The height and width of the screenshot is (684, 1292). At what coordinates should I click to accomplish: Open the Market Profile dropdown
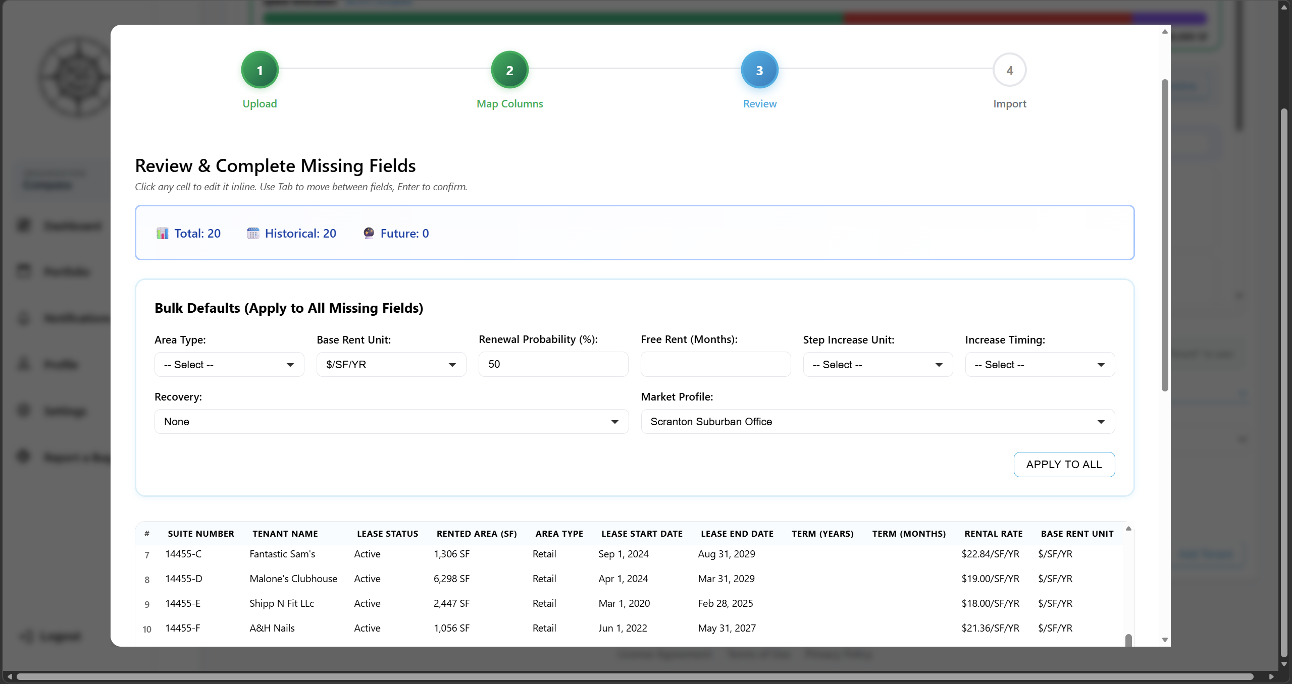(877, 421)
